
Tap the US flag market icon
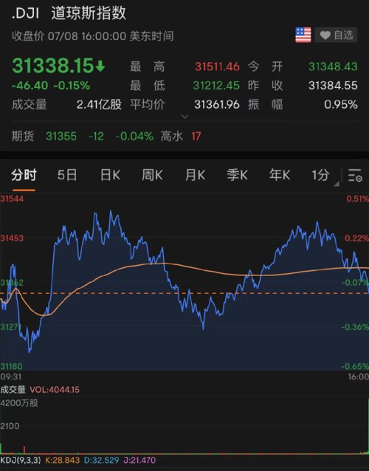click(x=303, y=35)
